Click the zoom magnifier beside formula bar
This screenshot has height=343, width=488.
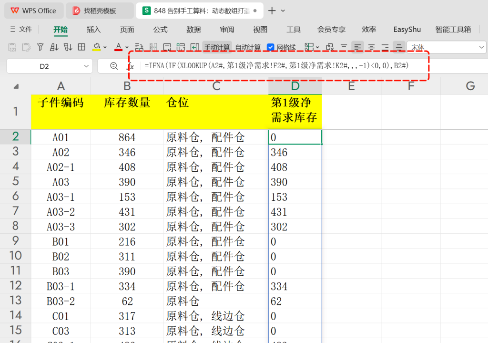coord(114,66)
